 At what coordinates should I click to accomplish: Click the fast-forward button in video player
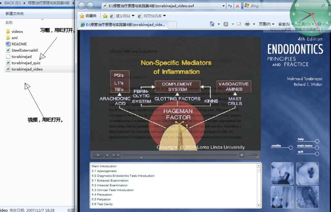(118, 155)
